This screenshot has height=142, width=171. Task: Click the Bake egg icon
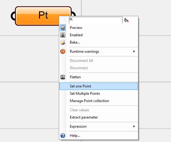coord(63,42)
